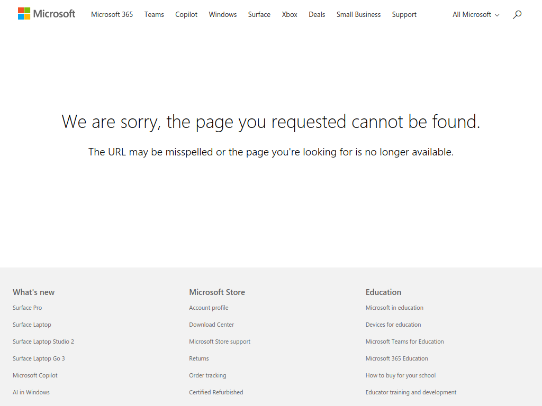
Task: Select Copilot in the top navigation
Action: point(186,15)
